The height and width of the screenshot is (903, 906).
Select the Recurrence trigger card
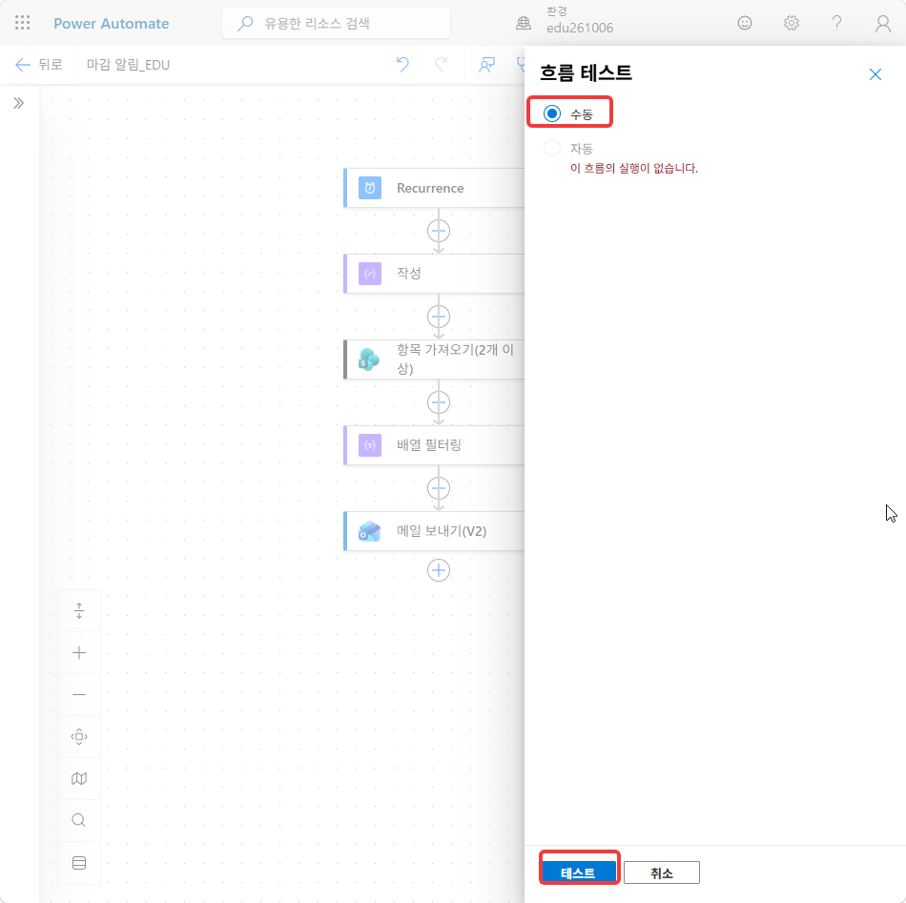(x=434, y=188)
